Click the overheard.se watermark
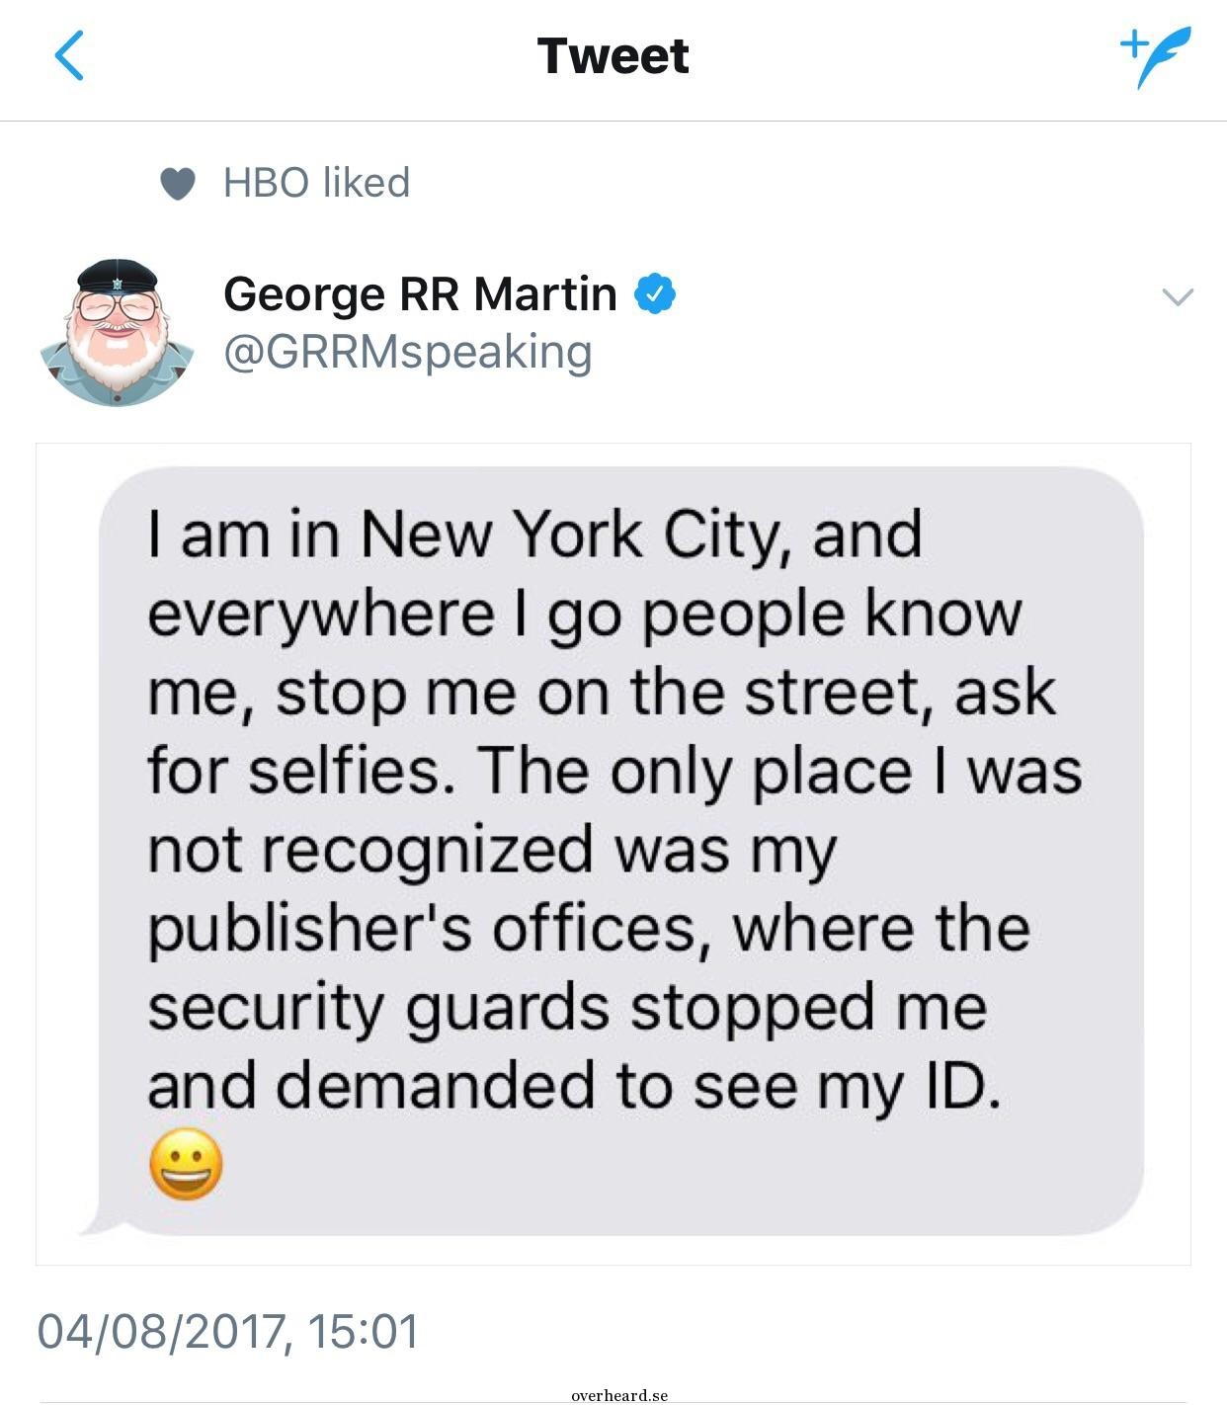The height and width of the screenshot is (1405, 1227). (x=619, y=1395)
